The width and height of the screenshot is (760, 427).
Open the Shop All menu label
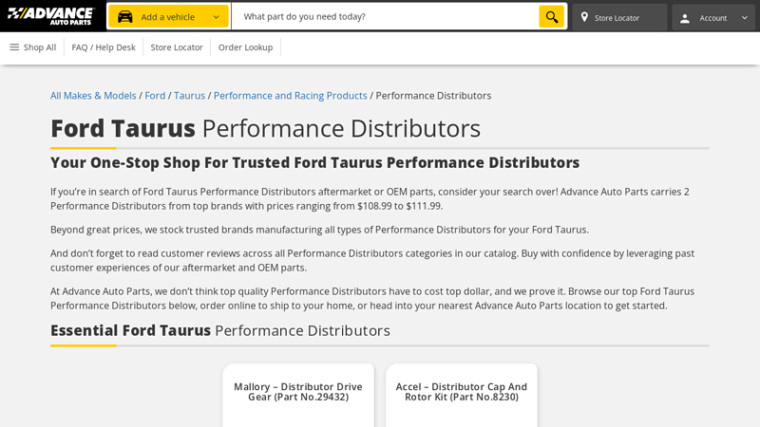40,47
